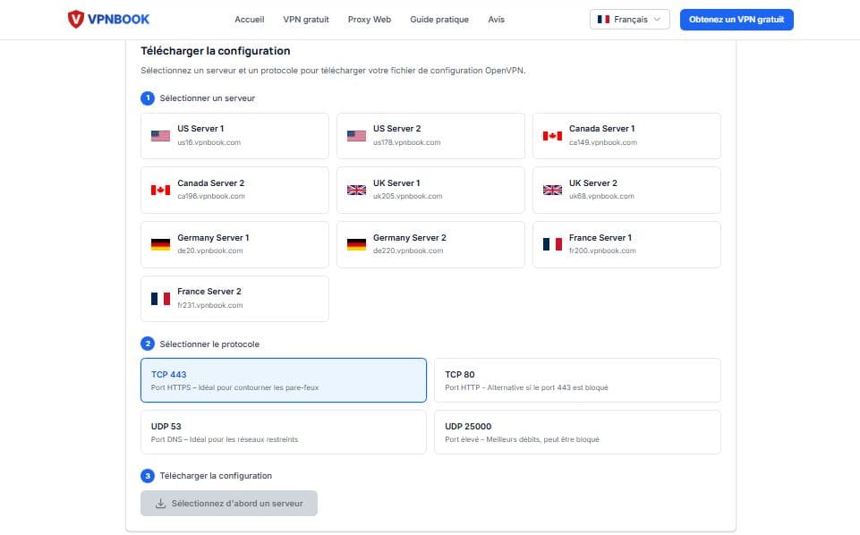Viewport: 860px width, 535px height.
Task: Click the ca149.vpnbook.com hostname text
Action: (x=603, y=142)
